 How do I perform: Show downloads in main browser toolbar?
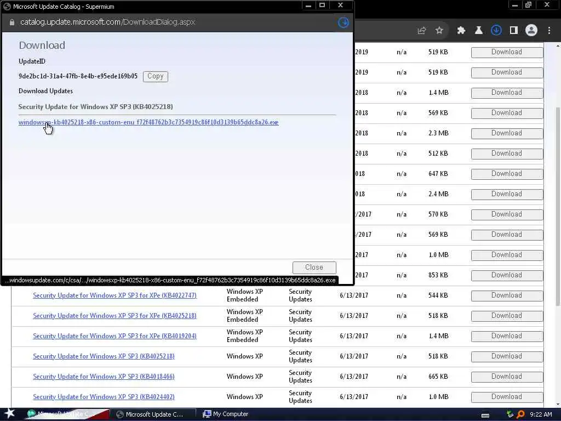(496, 31)
